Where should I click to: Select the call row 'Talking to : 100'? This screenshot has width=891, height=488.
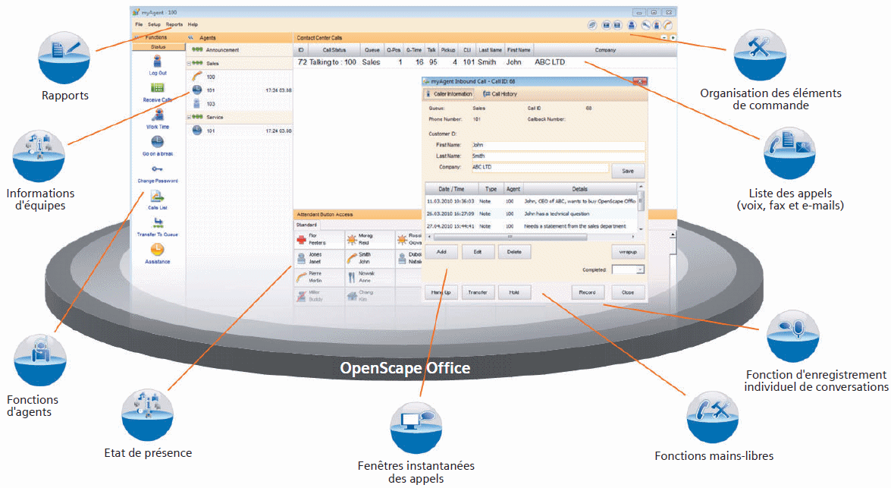coord(485,62)
